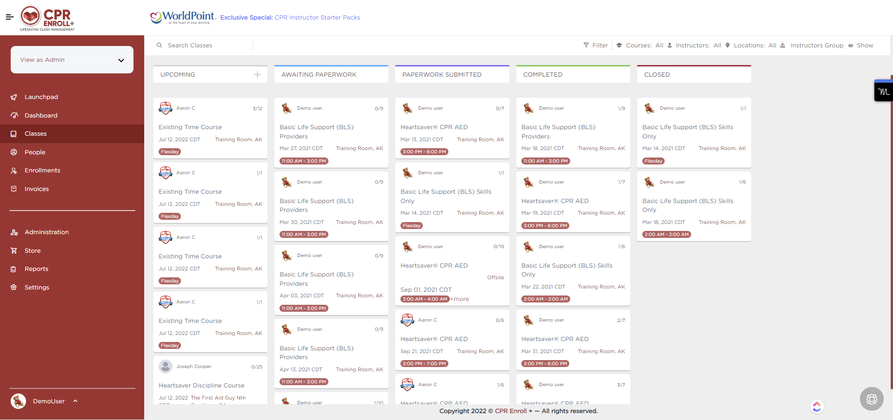The height and width of the screenshot is (420, 893).
Task: Open the help lifebuoy icon at the bottom right
Action: pyautogui.click(x=872, y=399)
